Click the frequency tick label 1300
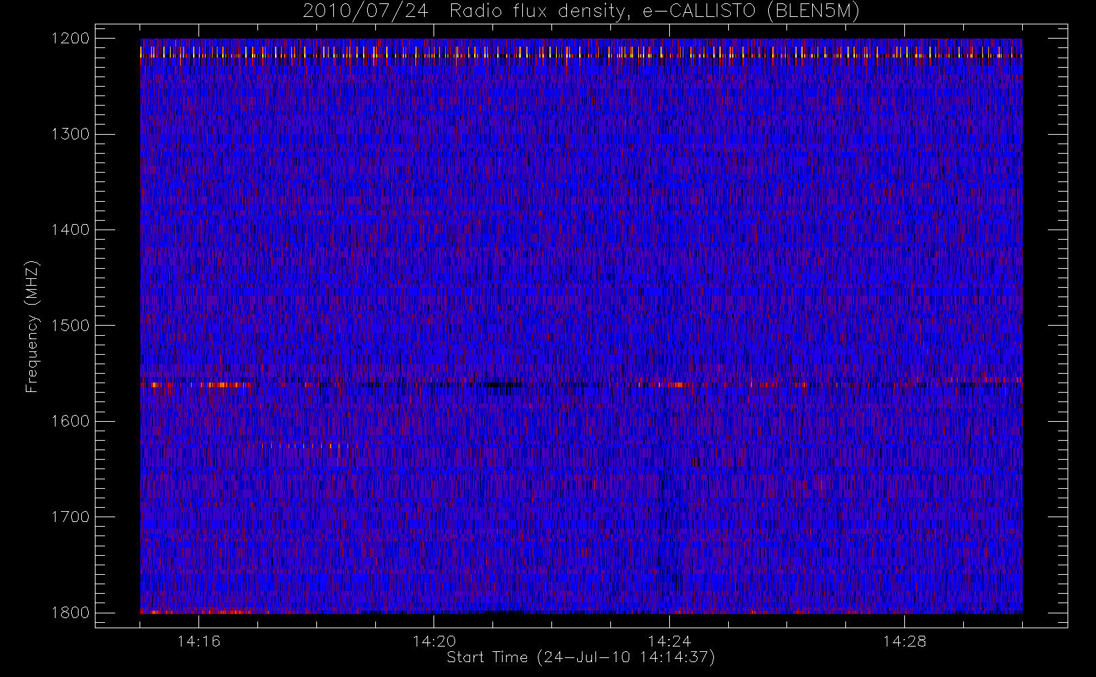The image size is (1096, 677). click(70, 134)
